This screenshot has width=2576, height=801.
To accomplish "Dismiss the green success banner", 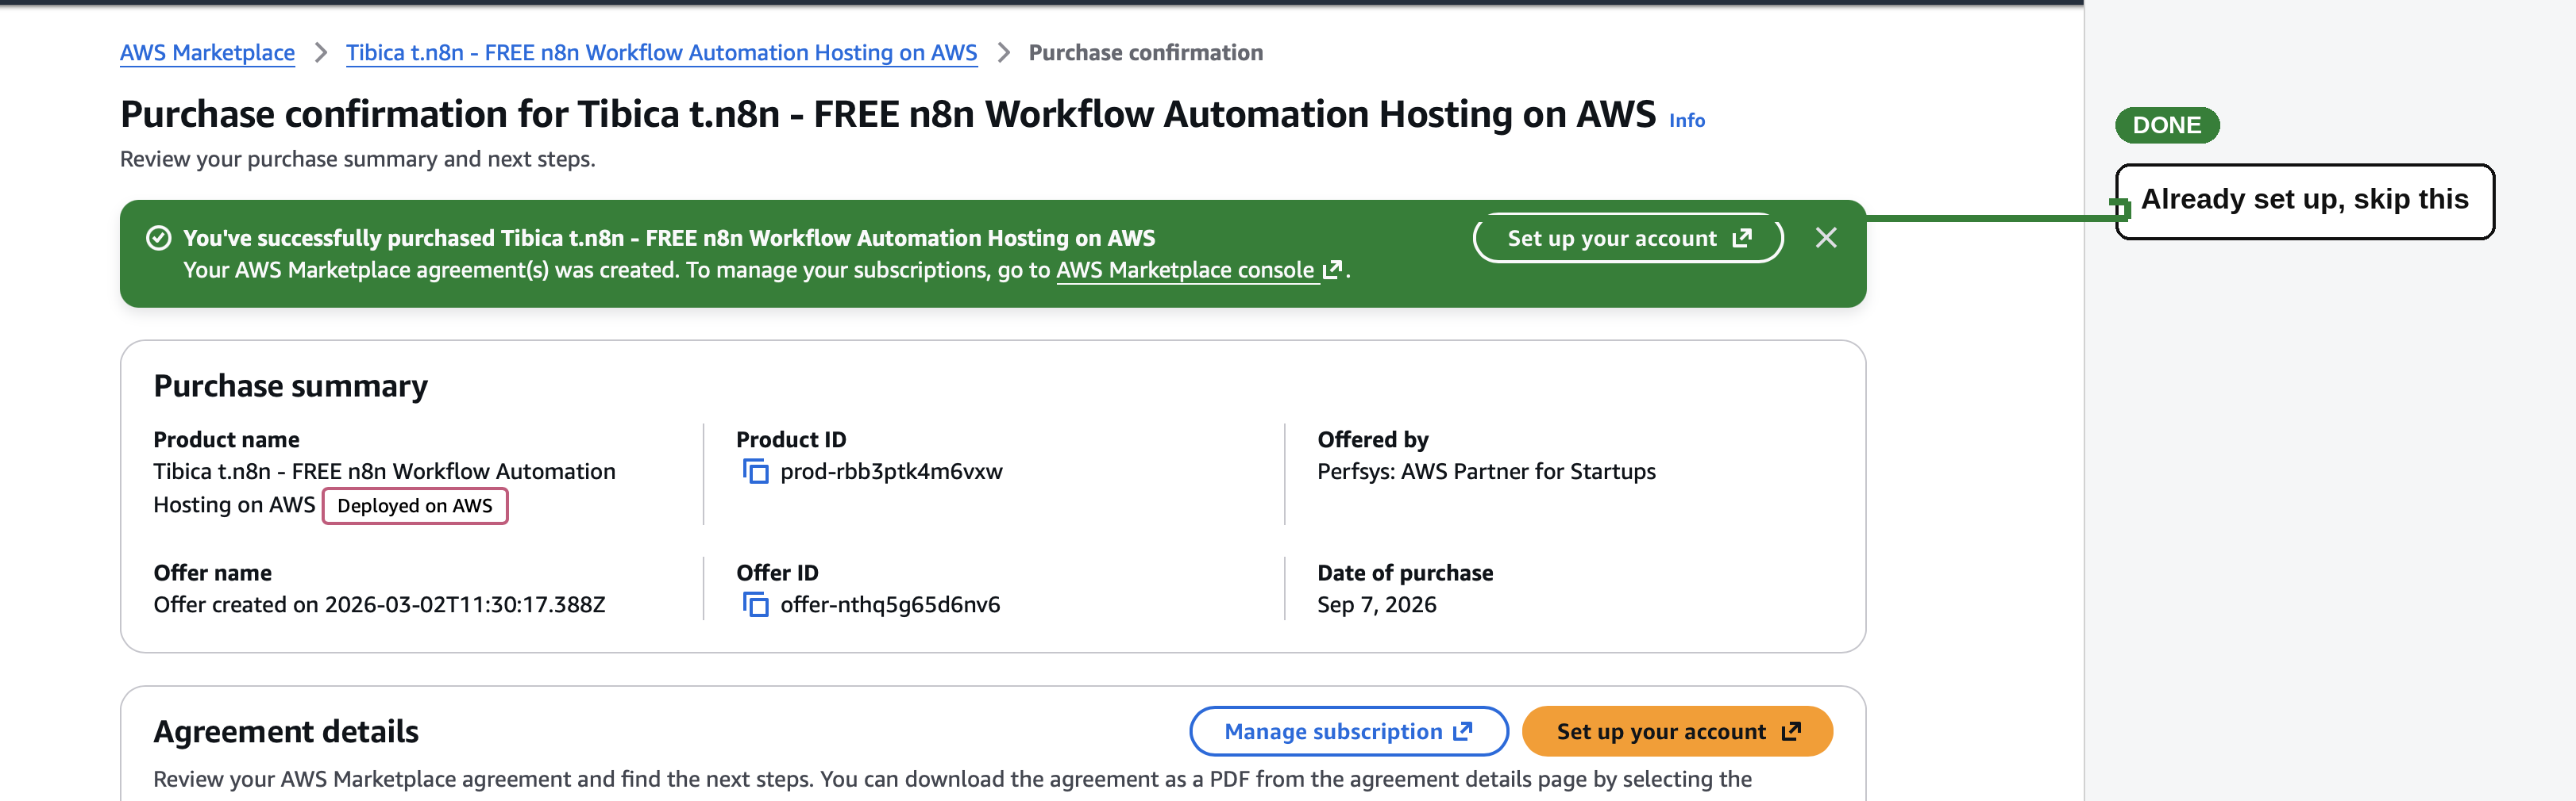I will coord(1826,238).
